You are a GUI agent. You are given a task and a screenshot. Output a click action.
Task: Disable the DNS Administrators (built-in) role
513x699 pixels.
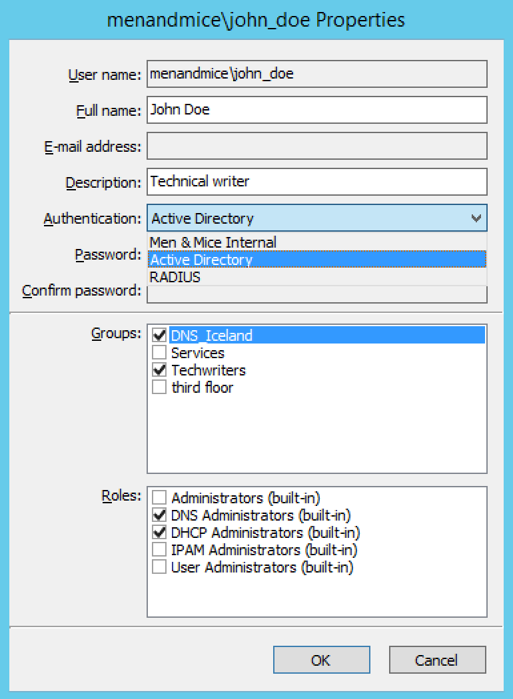[x=159, y=515]
